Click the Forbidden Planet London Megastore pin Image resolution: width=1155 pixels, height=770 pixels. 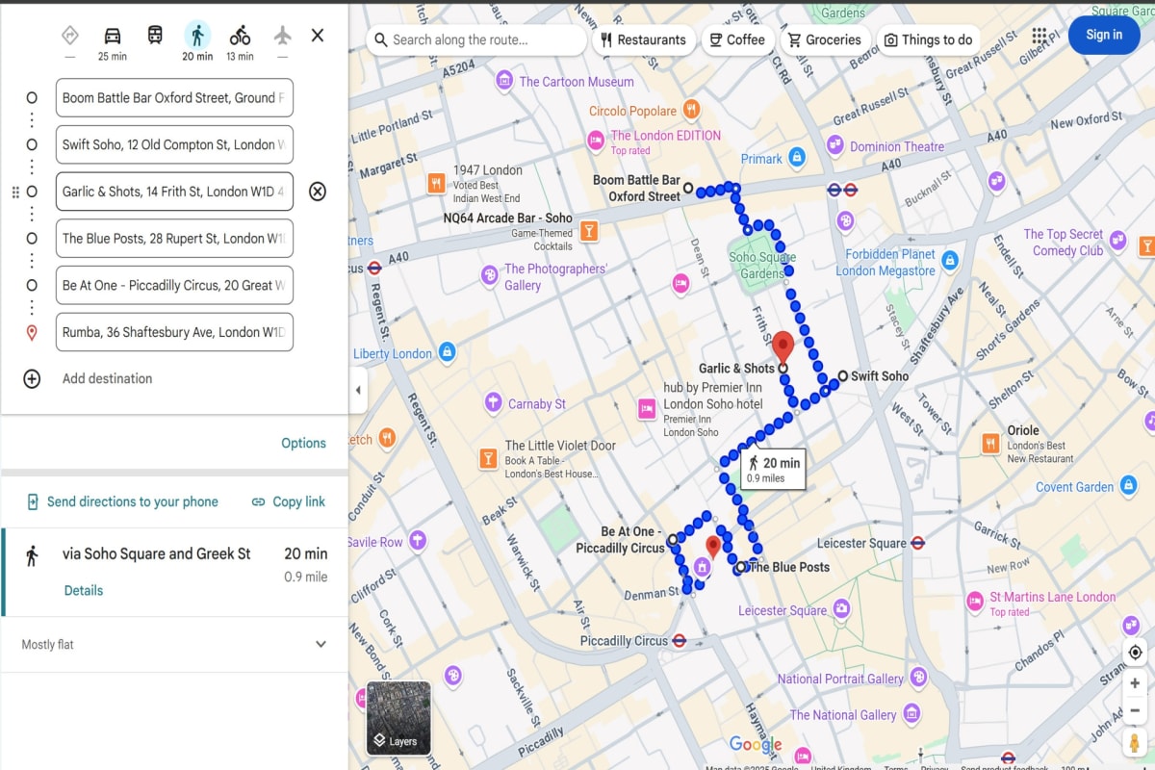click(x=950, y=261)
